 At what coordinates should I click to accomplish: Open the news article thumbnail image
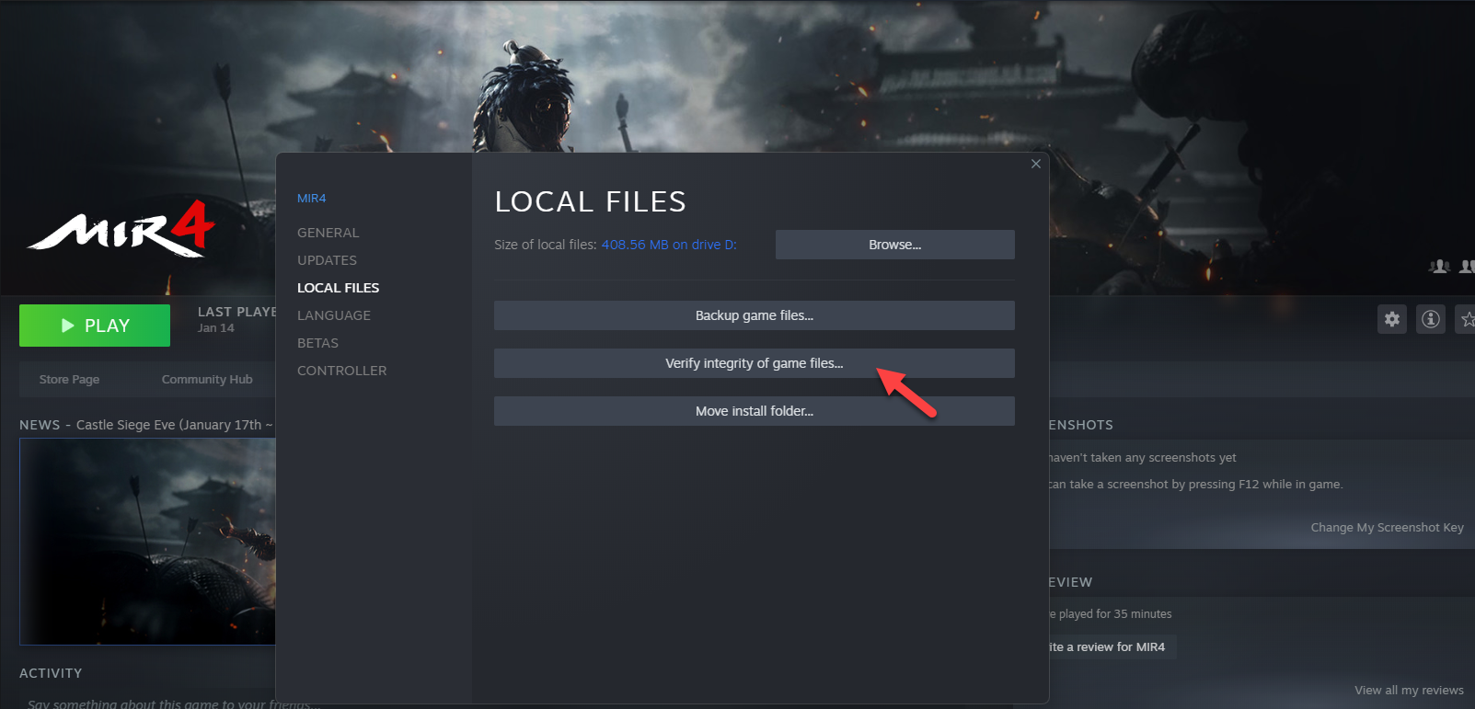click(147, 542)
